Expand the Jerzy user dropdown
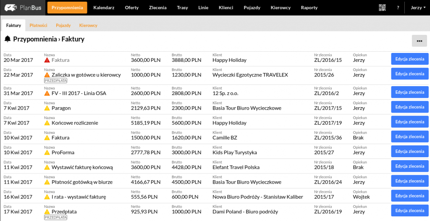The height and width of the screenshot is (221, 430). [418, 8]
